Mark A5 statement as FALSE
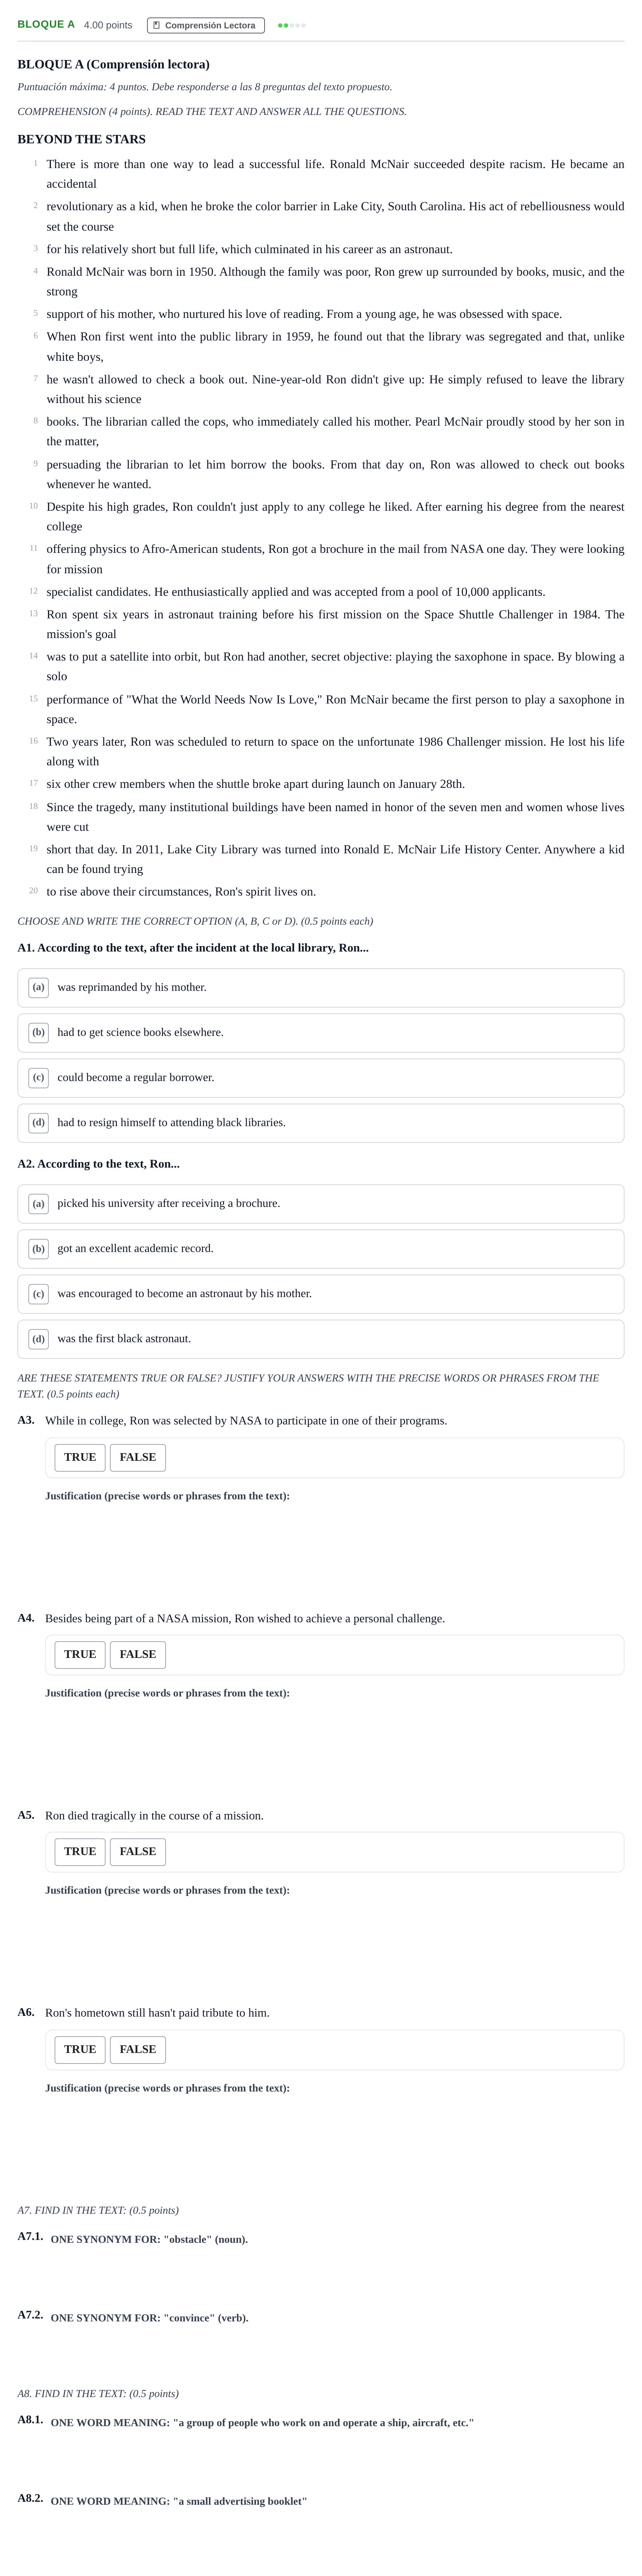This screenshot has height=2576, width=642. pos(138,1851)
